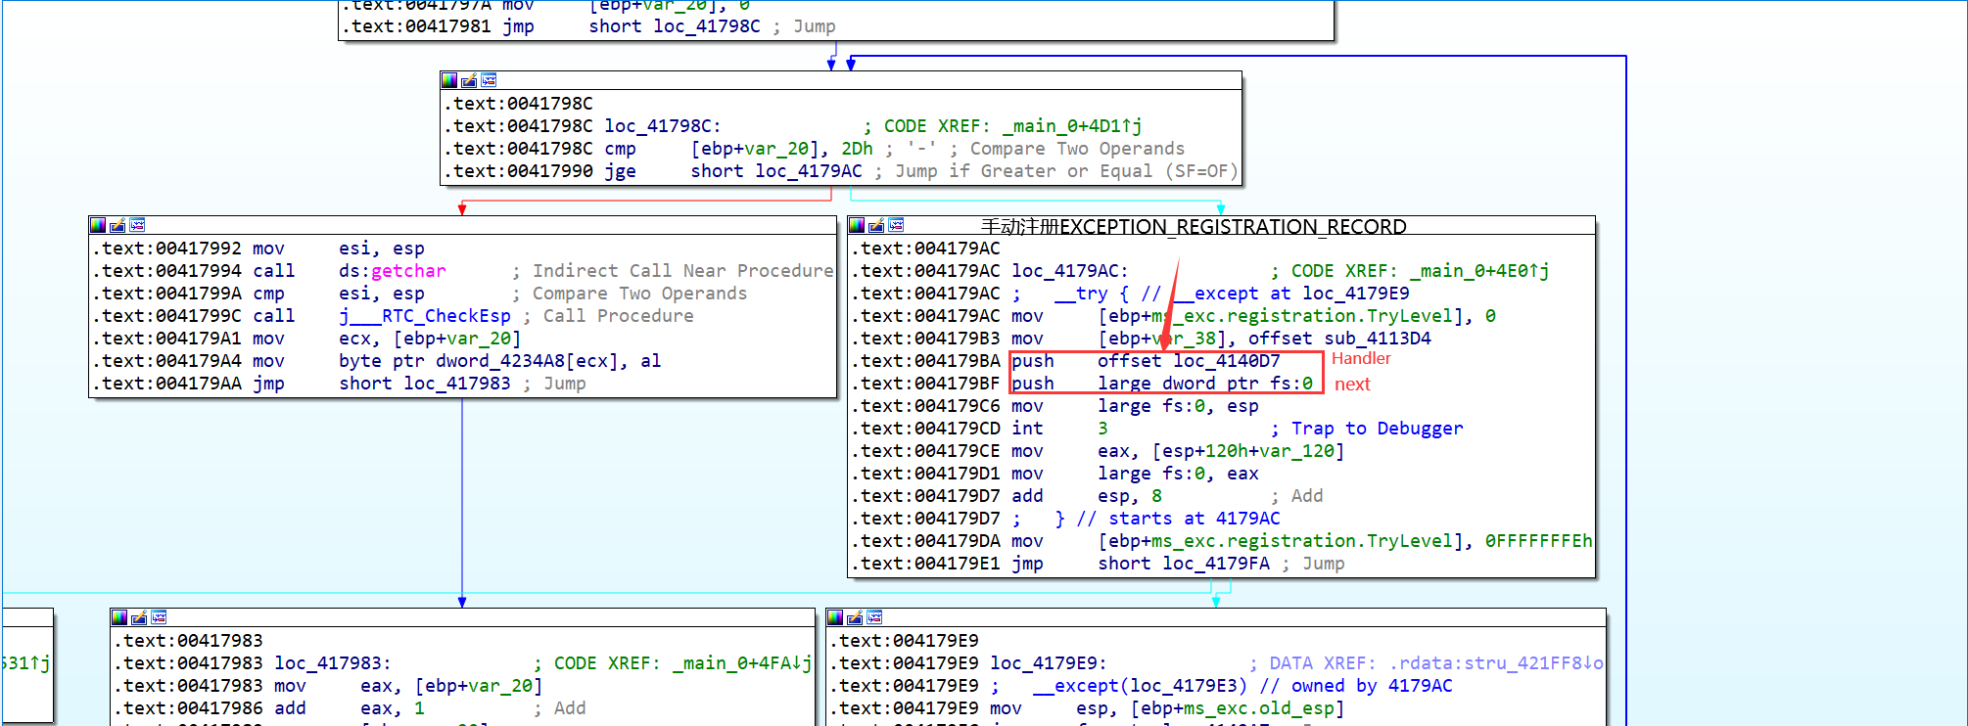Screen dimensions: 1968x726
Task: Click group nodes icon on loc_41798C block
Action: (x=489, y=80)
